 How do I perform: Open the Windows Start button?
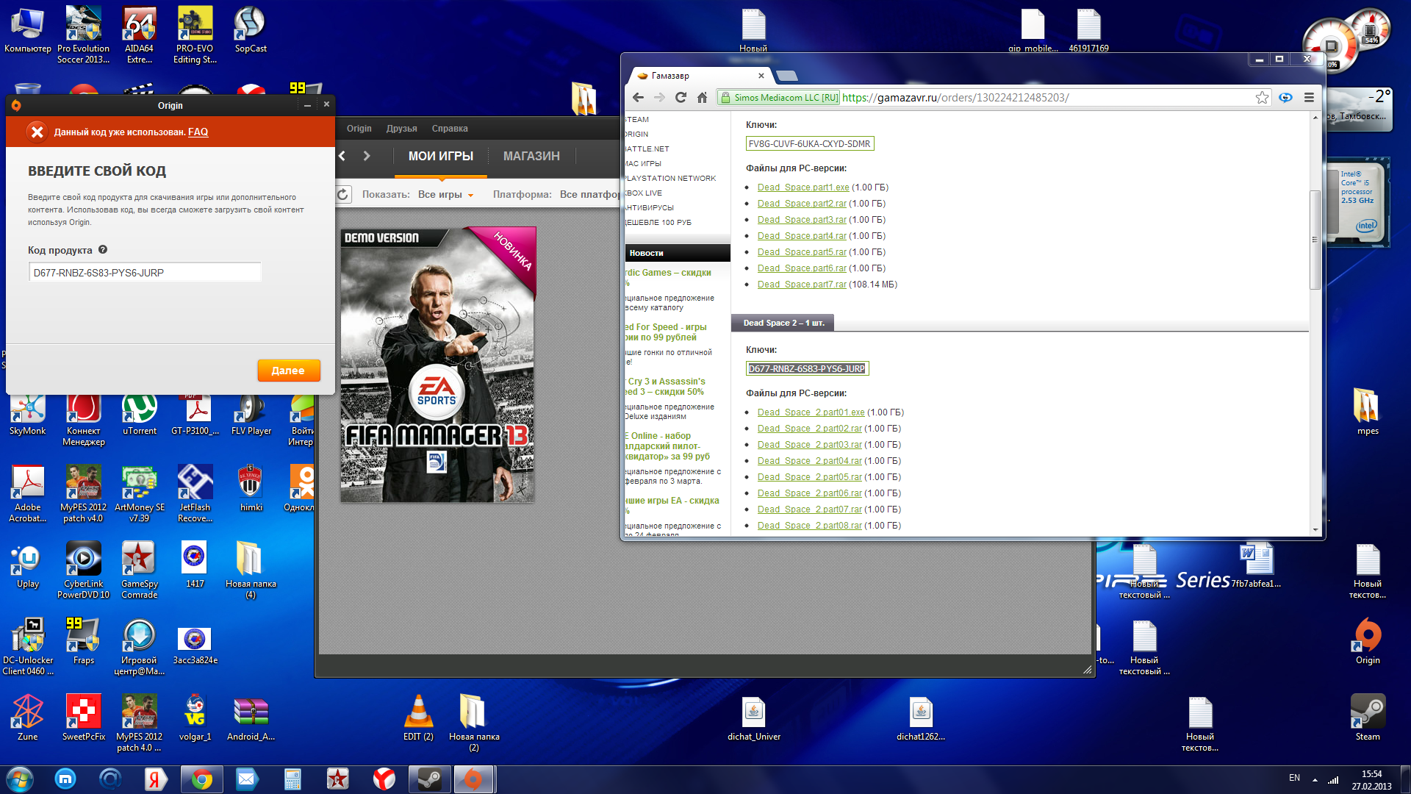20,779
